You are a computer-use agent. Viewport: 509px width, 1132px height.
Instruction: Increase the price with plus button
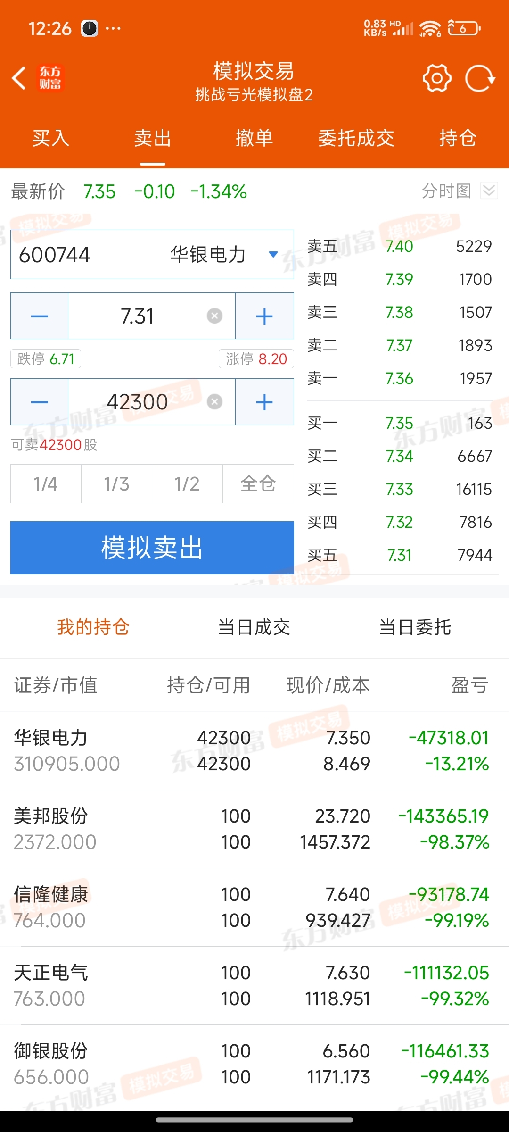click(x=264, y=316)
